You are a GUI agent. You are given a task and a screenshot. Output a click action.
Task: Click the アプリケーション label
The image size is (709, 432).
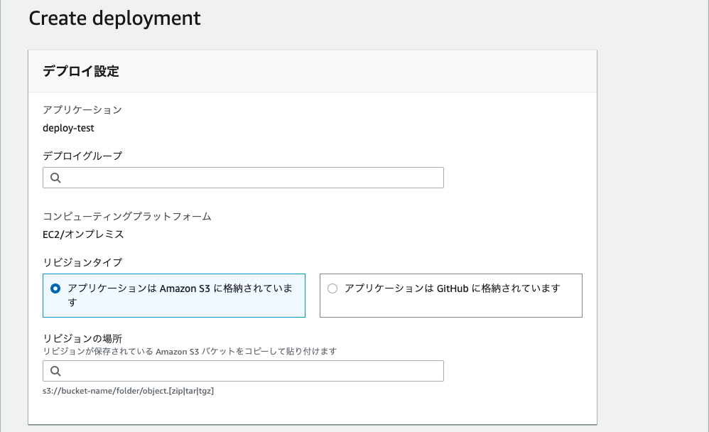(x=82, y=110)
